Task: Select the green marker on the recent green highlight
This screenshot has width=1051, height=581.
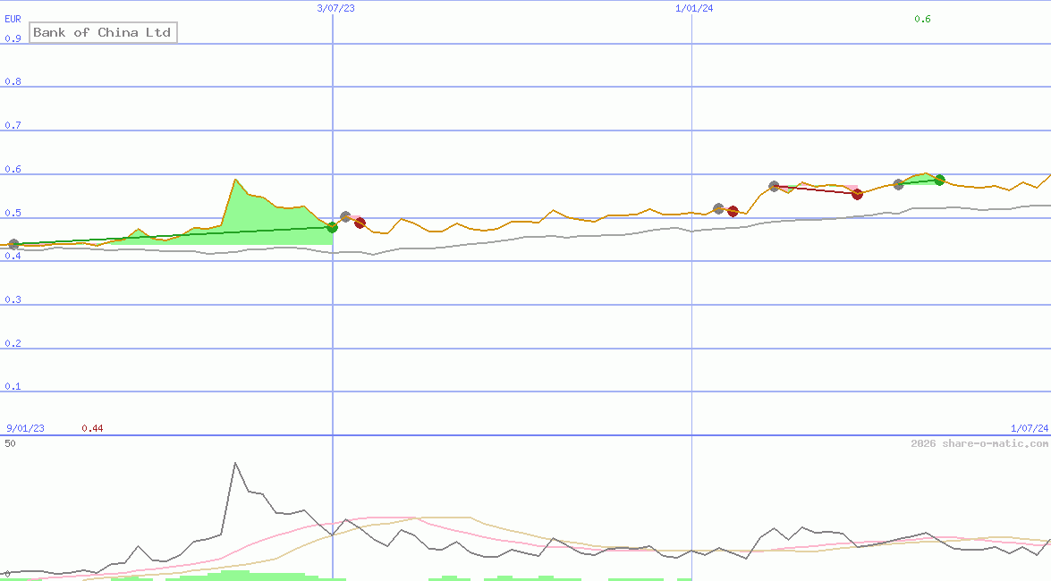Action: (x=939, y=180)
